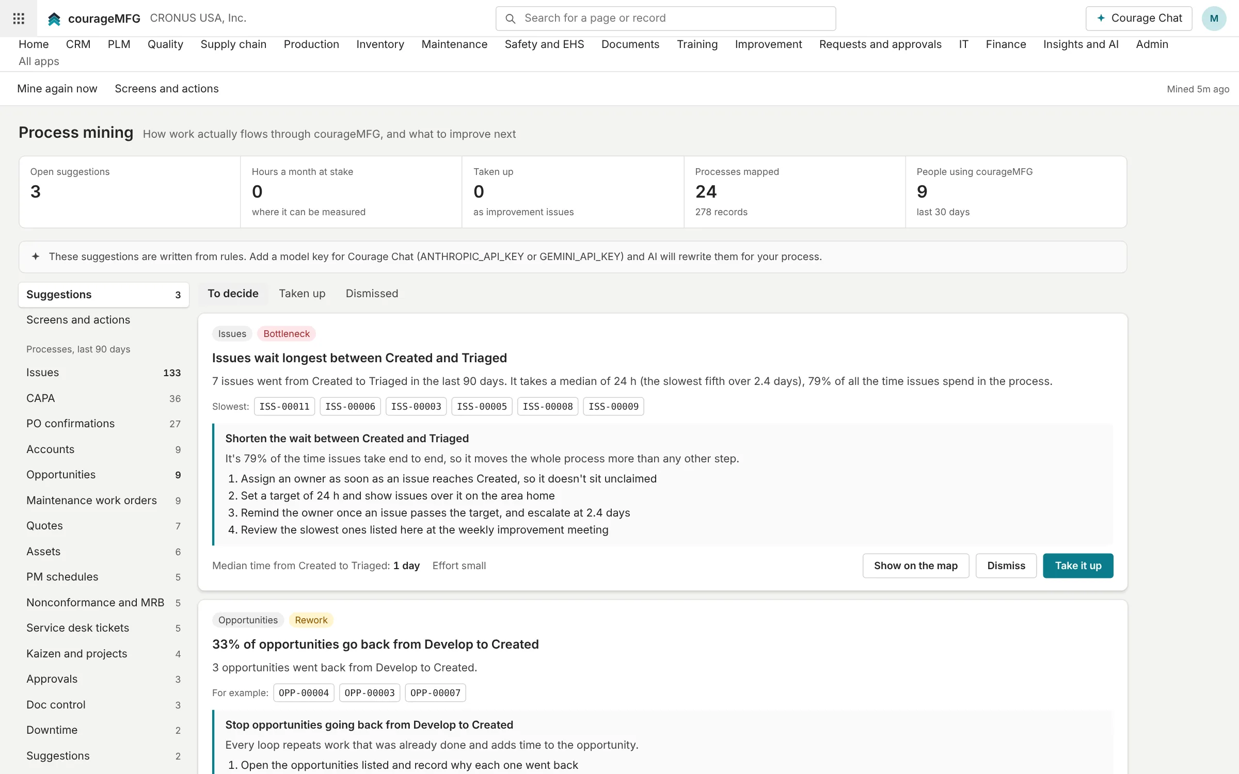Click Show on the map
This screenshot has width=1239, height=774.
(x=915, y=566)
